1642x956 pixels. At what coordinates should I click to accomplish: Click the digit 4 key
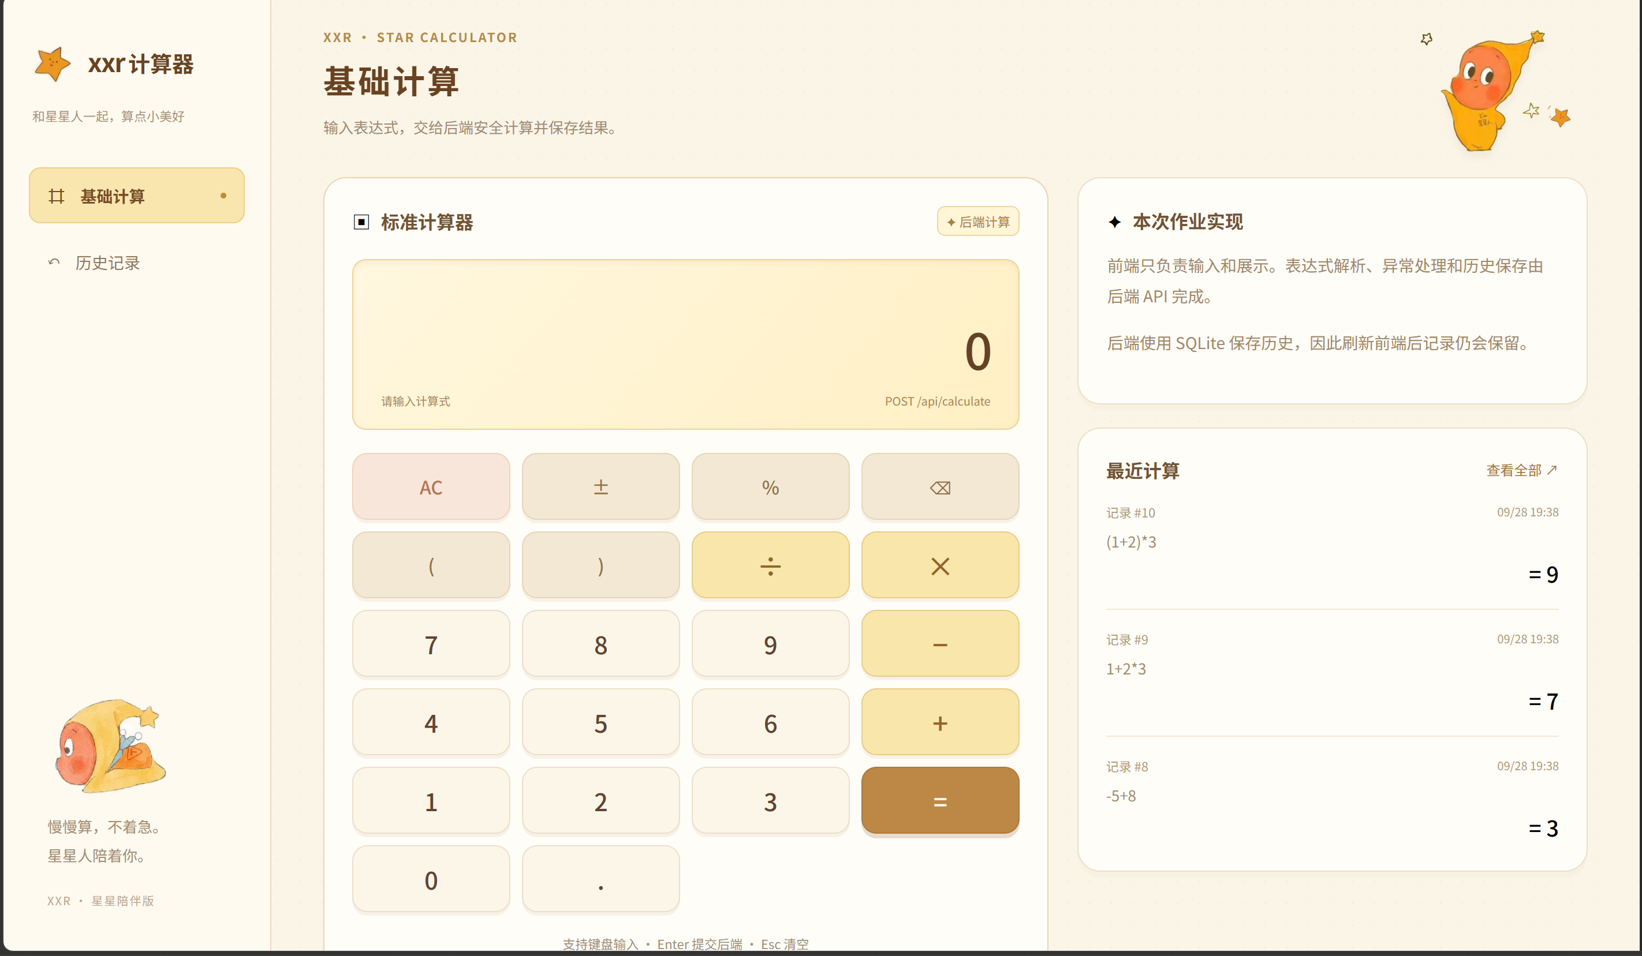431,722
